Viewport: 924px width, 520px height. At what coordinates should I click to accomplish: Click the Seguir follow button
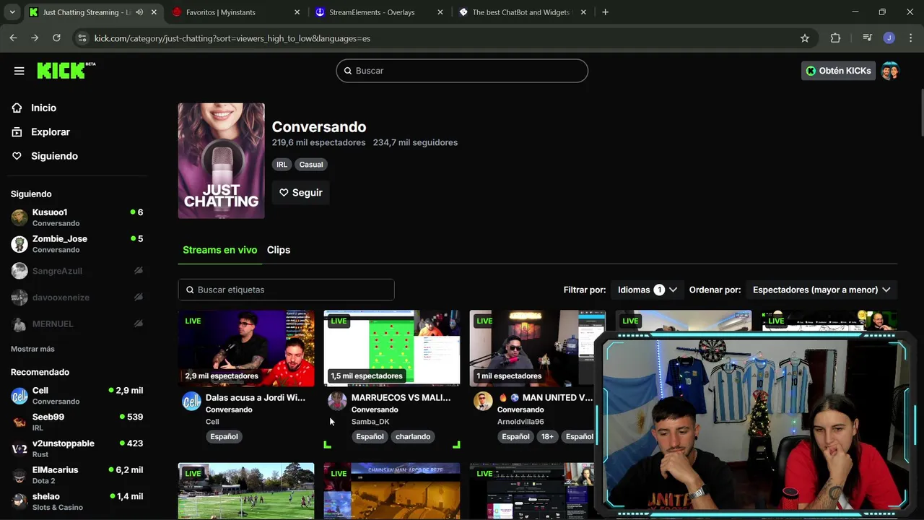tap(300, 193)
